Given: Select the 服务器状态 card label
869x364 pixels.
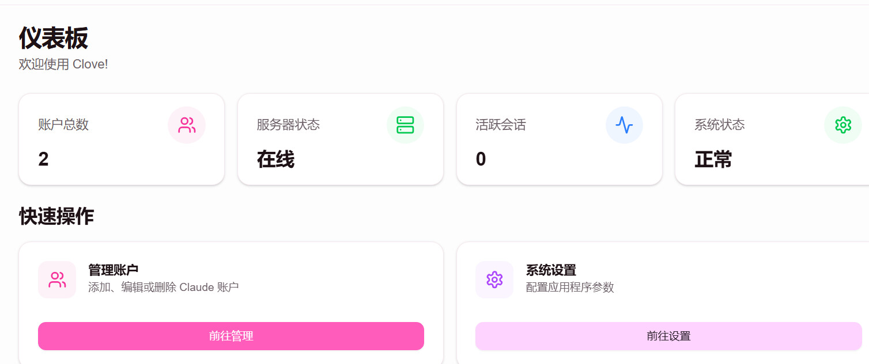Looking at the screenshot, I should click(x=288, y=125).
